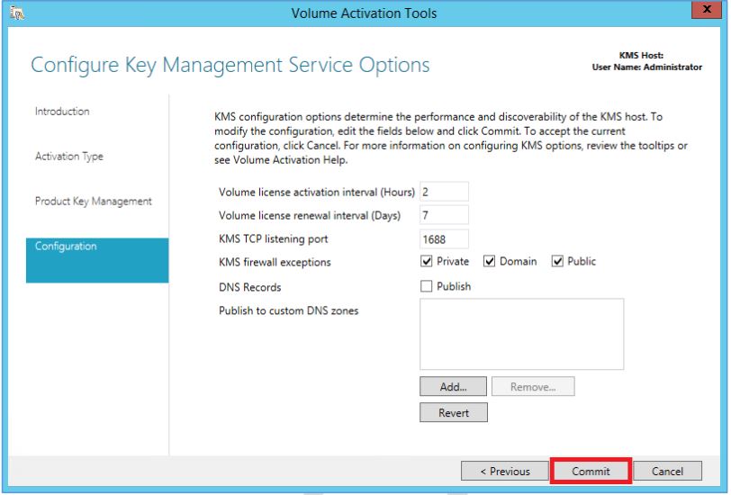Click the Revert button

click(454, 412)
